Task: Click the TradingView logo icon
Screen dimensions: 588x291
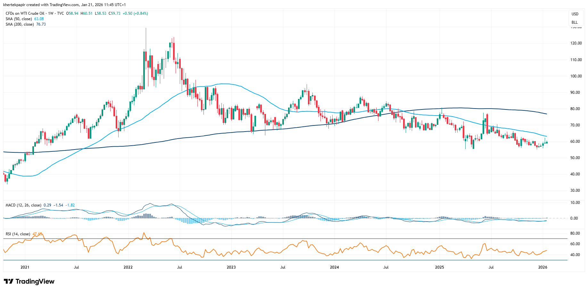Action: point(9,281)
